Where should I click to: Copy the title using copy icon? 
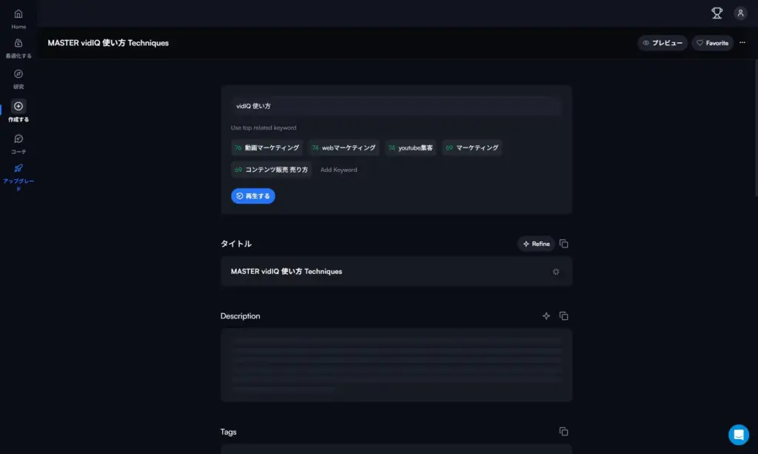pyautogui.click(x=563, y=244)
